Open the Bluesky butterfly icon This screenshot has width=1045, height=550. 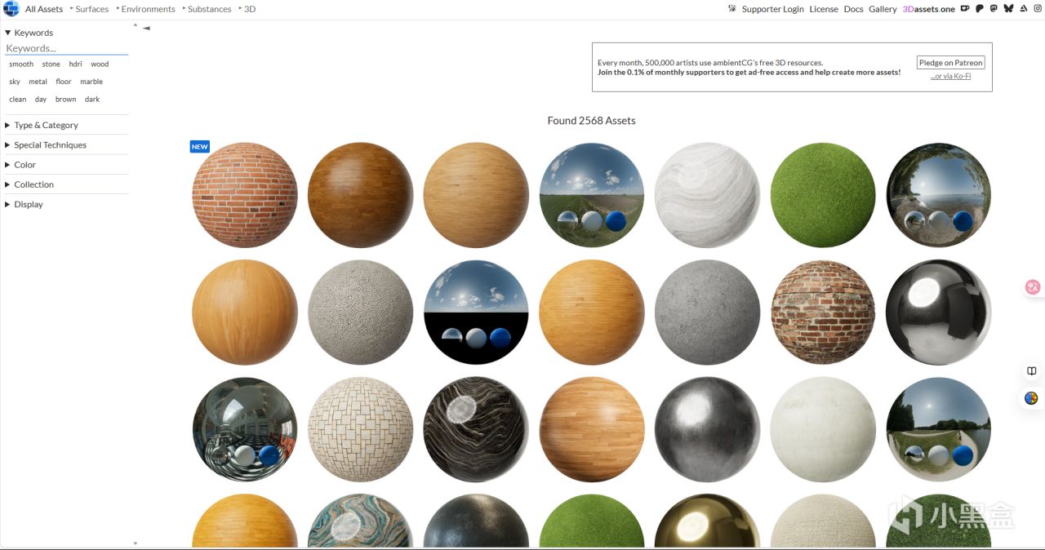[x=1009, y=9]
